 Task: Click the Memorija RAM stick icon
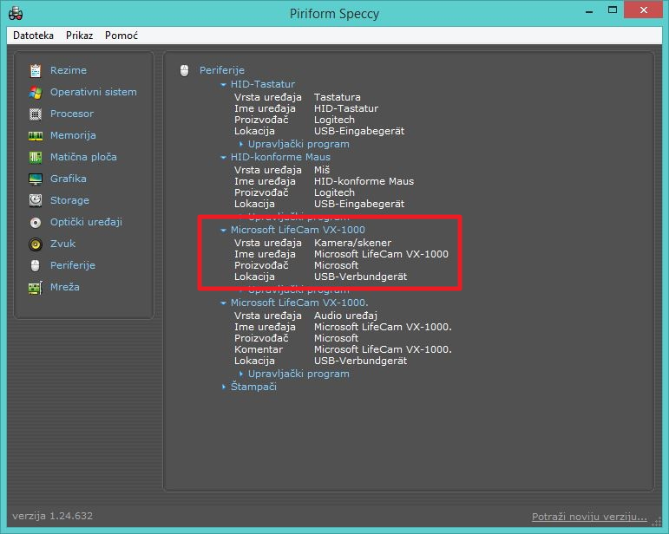coord(36,135)
